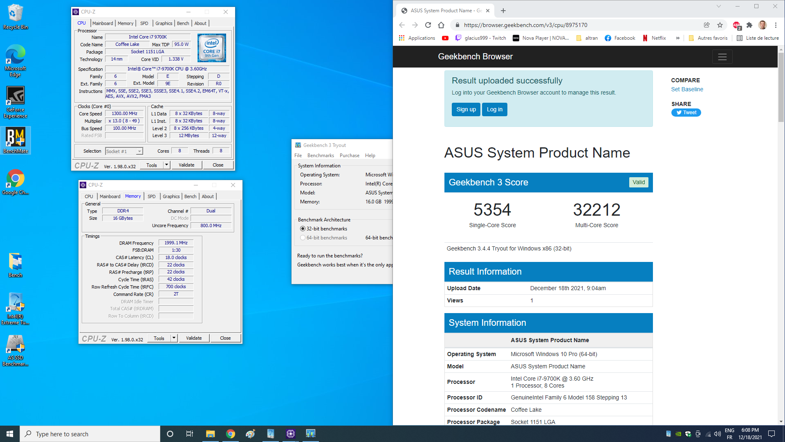The image size is (785, 442).
Task: Click the Sign up button
Action: (x=466, y=110)
